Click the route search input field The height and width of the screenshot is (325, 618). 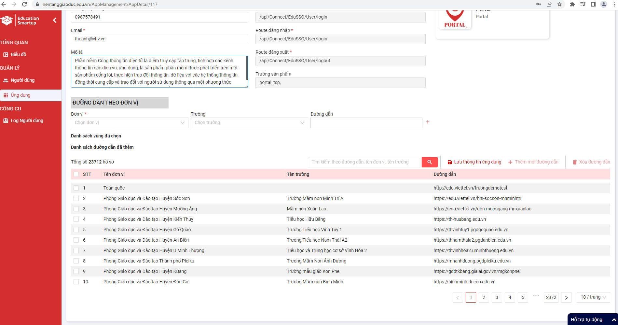click(x=364, y=162)
